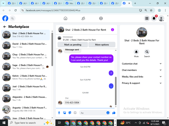Expand Media, files and links section

tap(142, 77)
